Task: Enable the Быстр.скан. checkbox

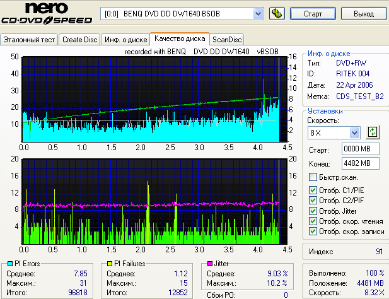Action: (x=313, y=177)
